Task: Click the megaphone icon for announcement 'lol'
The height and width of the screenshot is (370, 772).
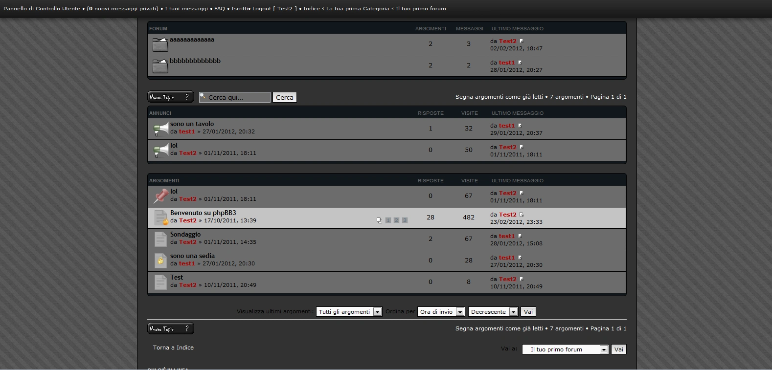Action: click(161, 151)
